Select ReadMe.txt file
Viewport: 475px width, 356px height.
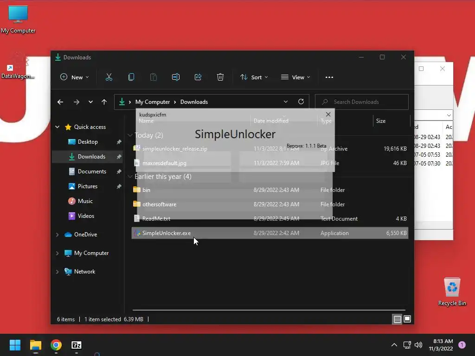pyautogui.click(x=270, y=219)
